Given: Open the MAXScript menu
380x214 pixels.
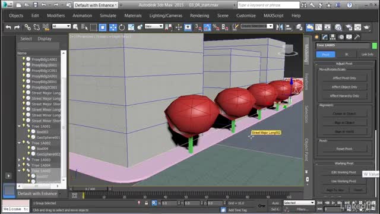Looking at the screenshot, I should pyautogui.click(x=273, y=15).
